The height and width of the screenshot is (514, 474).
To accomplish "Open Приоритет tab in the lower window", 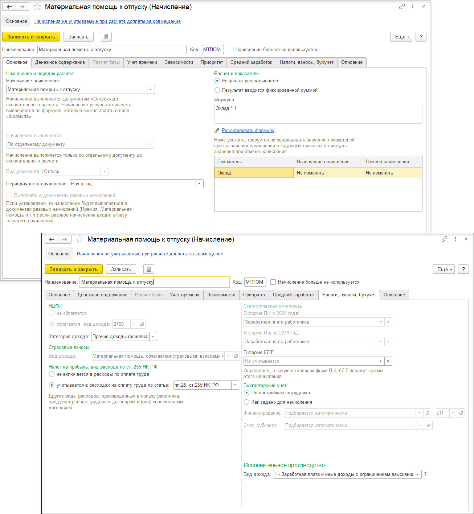I will tap(254, 295).
